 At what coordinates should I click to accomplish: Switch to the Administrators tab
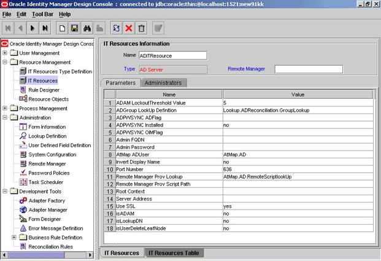coord(163,83)
